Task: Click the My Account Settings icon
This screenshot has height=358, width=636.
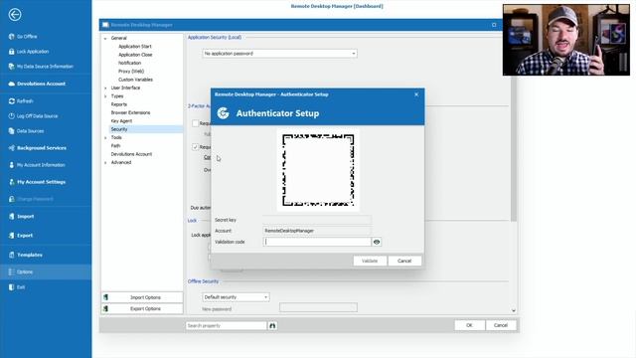Action: coord(11,182)
